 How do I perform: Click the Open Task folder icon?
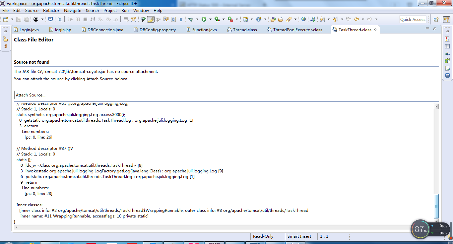click(281, 19)
